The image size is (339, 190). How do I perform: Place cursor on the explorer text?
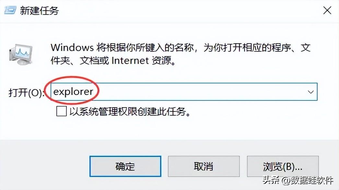click(x=73, y=92)
